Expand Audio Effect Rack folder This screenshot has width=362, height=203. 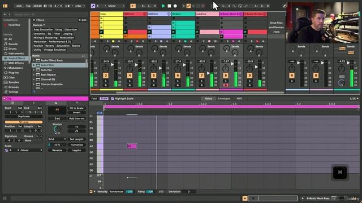coord(34,60)
